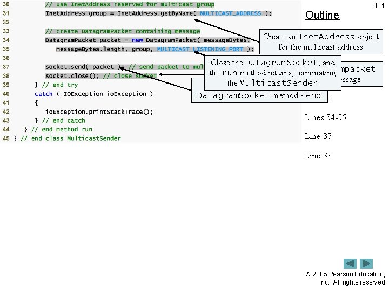
Task: Click the comment 'create DatagramPacket containing message'
Action: tap(123, 31)
